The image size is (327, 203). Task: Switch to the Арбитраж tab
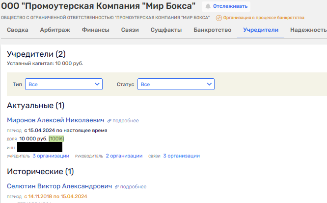click(x=55, y=30)
